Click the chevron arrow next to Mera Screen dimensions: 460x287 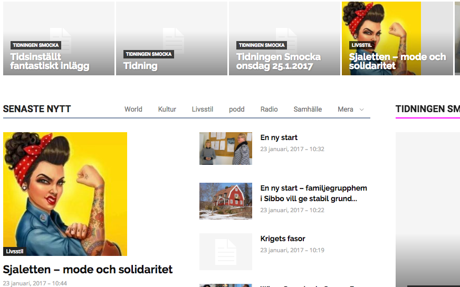click(x=362, y=110)
